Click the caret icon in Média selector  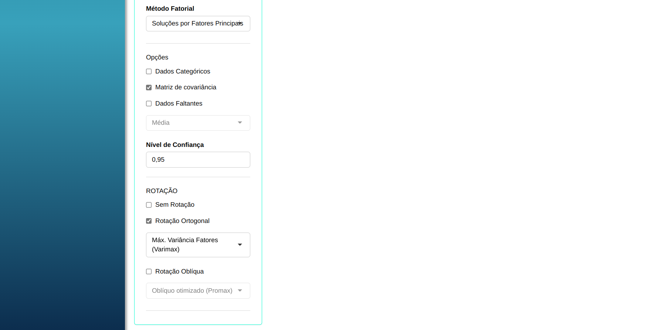point(240,123)
